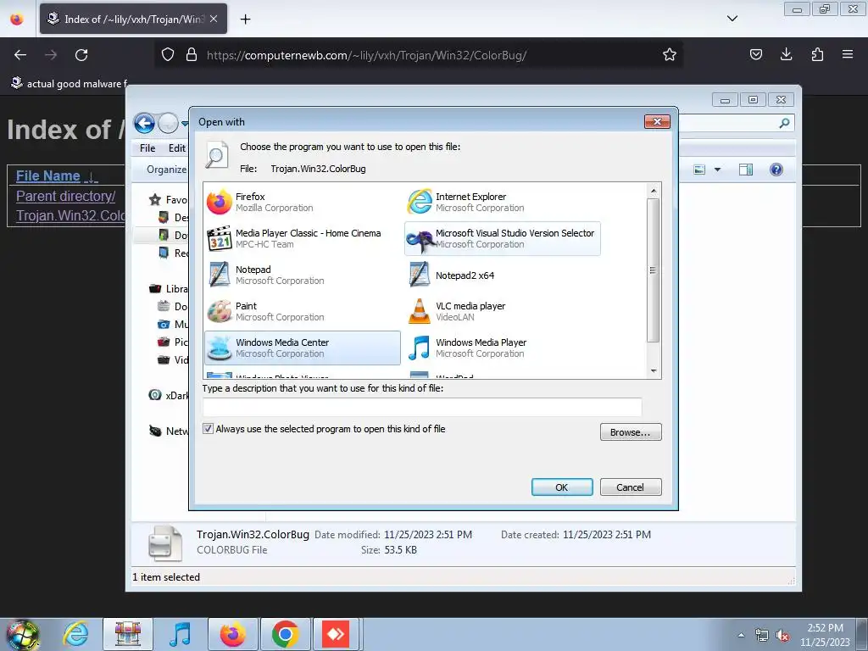Pick Paint as the opening program

pos(303,312)
